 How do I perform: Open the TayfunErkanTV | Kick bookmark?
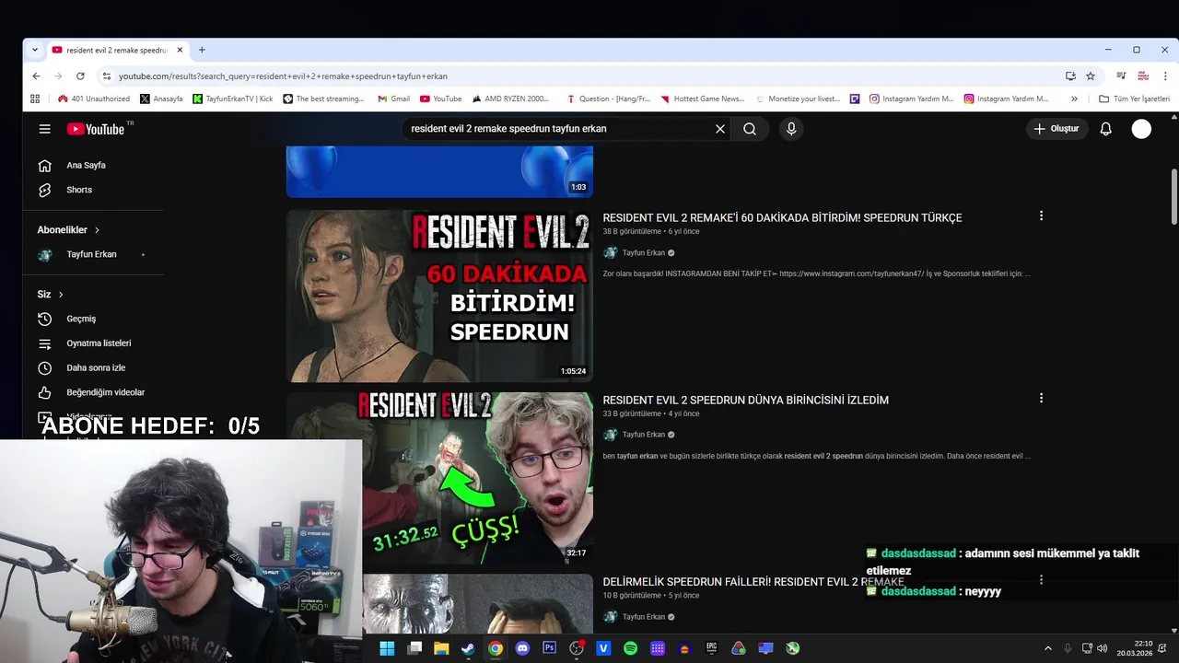pos(233,99)
